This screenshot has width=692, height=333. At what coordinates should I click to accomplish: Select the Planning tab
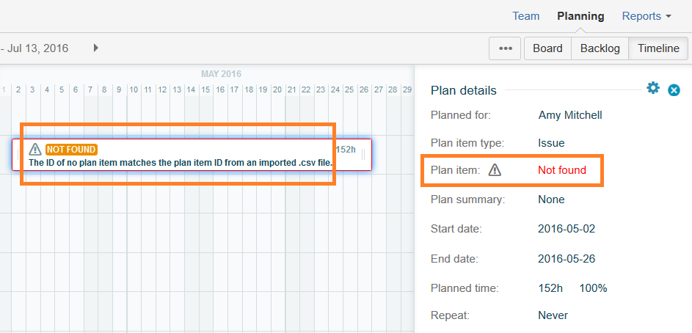click(x=580, y=16)
